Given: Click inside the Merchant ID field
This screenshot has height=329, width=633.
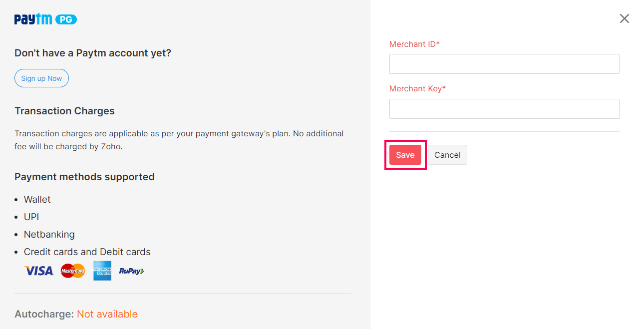Looking at the screenshot, I should tap(504, 63).
